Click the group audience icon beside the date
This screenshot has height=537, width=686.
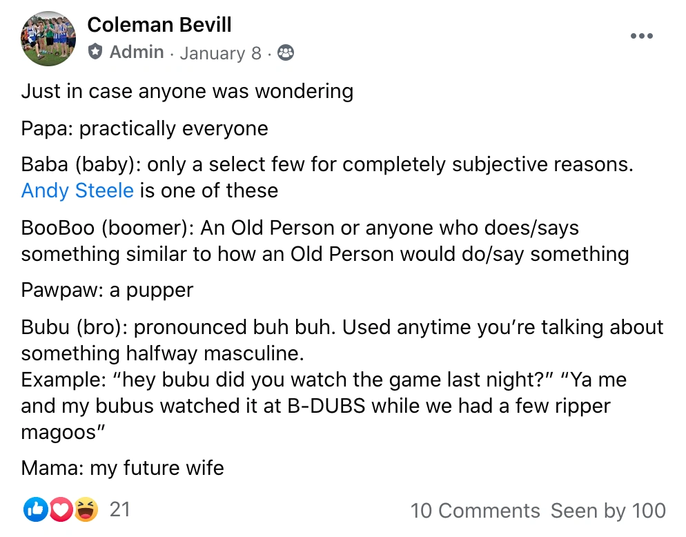285,52
